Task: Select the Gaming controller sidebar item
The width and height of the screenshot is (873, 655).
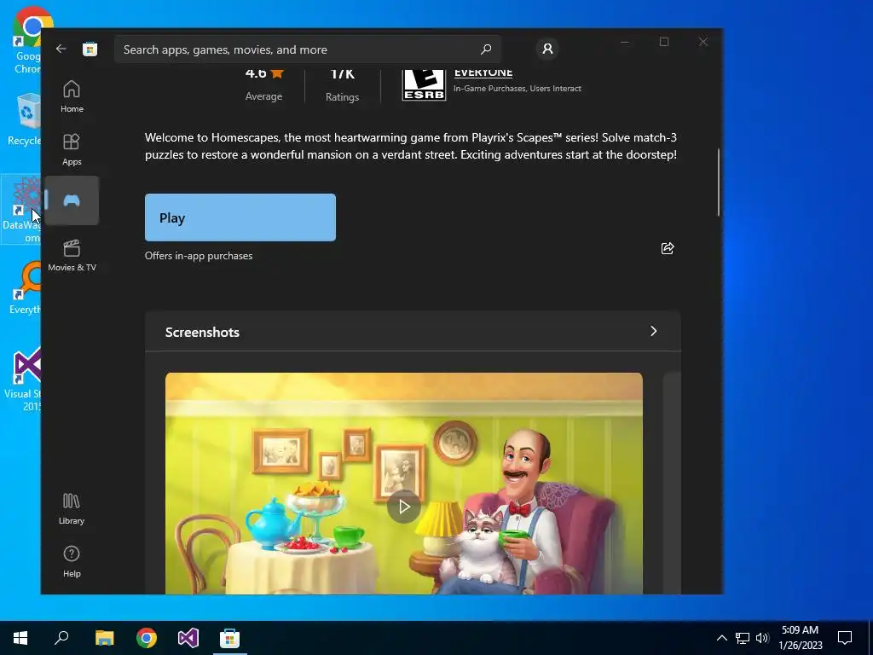Action: 72,200
